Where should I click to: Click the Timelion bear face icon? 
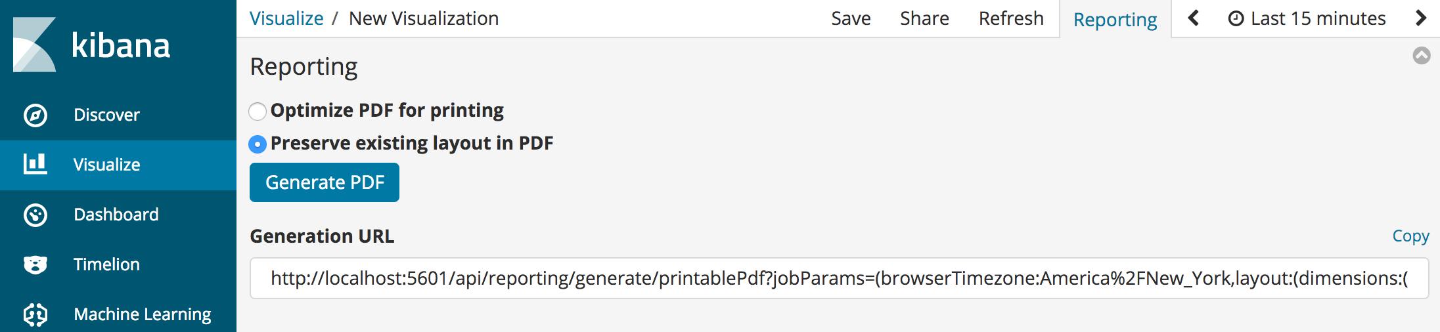[35, 264]
